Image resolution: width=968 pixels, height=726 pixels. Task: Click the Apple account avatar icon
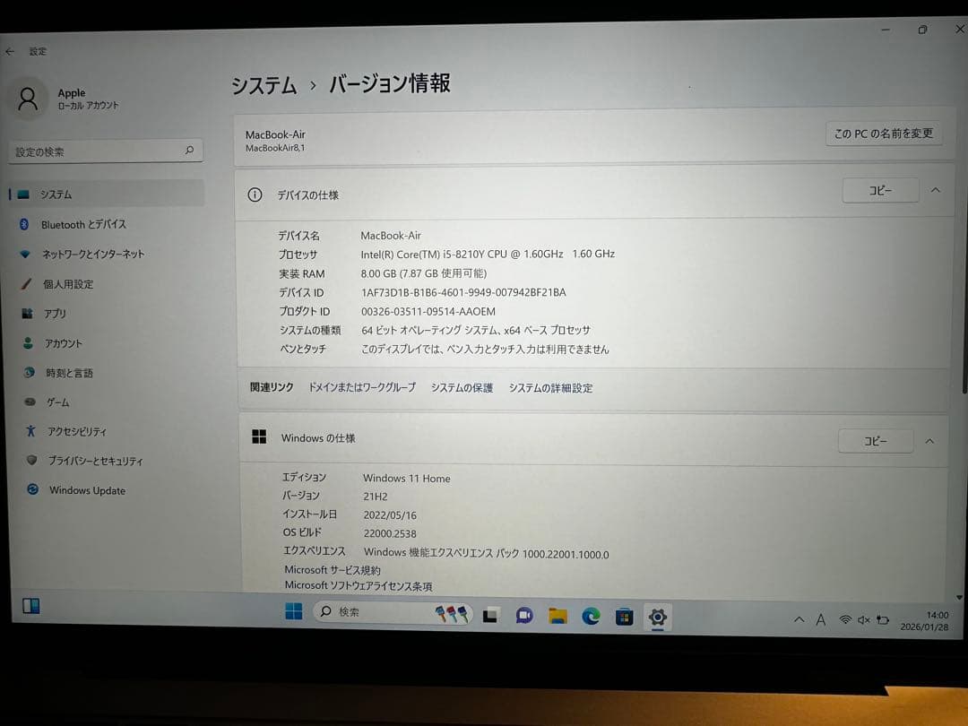tap(28, 99)
